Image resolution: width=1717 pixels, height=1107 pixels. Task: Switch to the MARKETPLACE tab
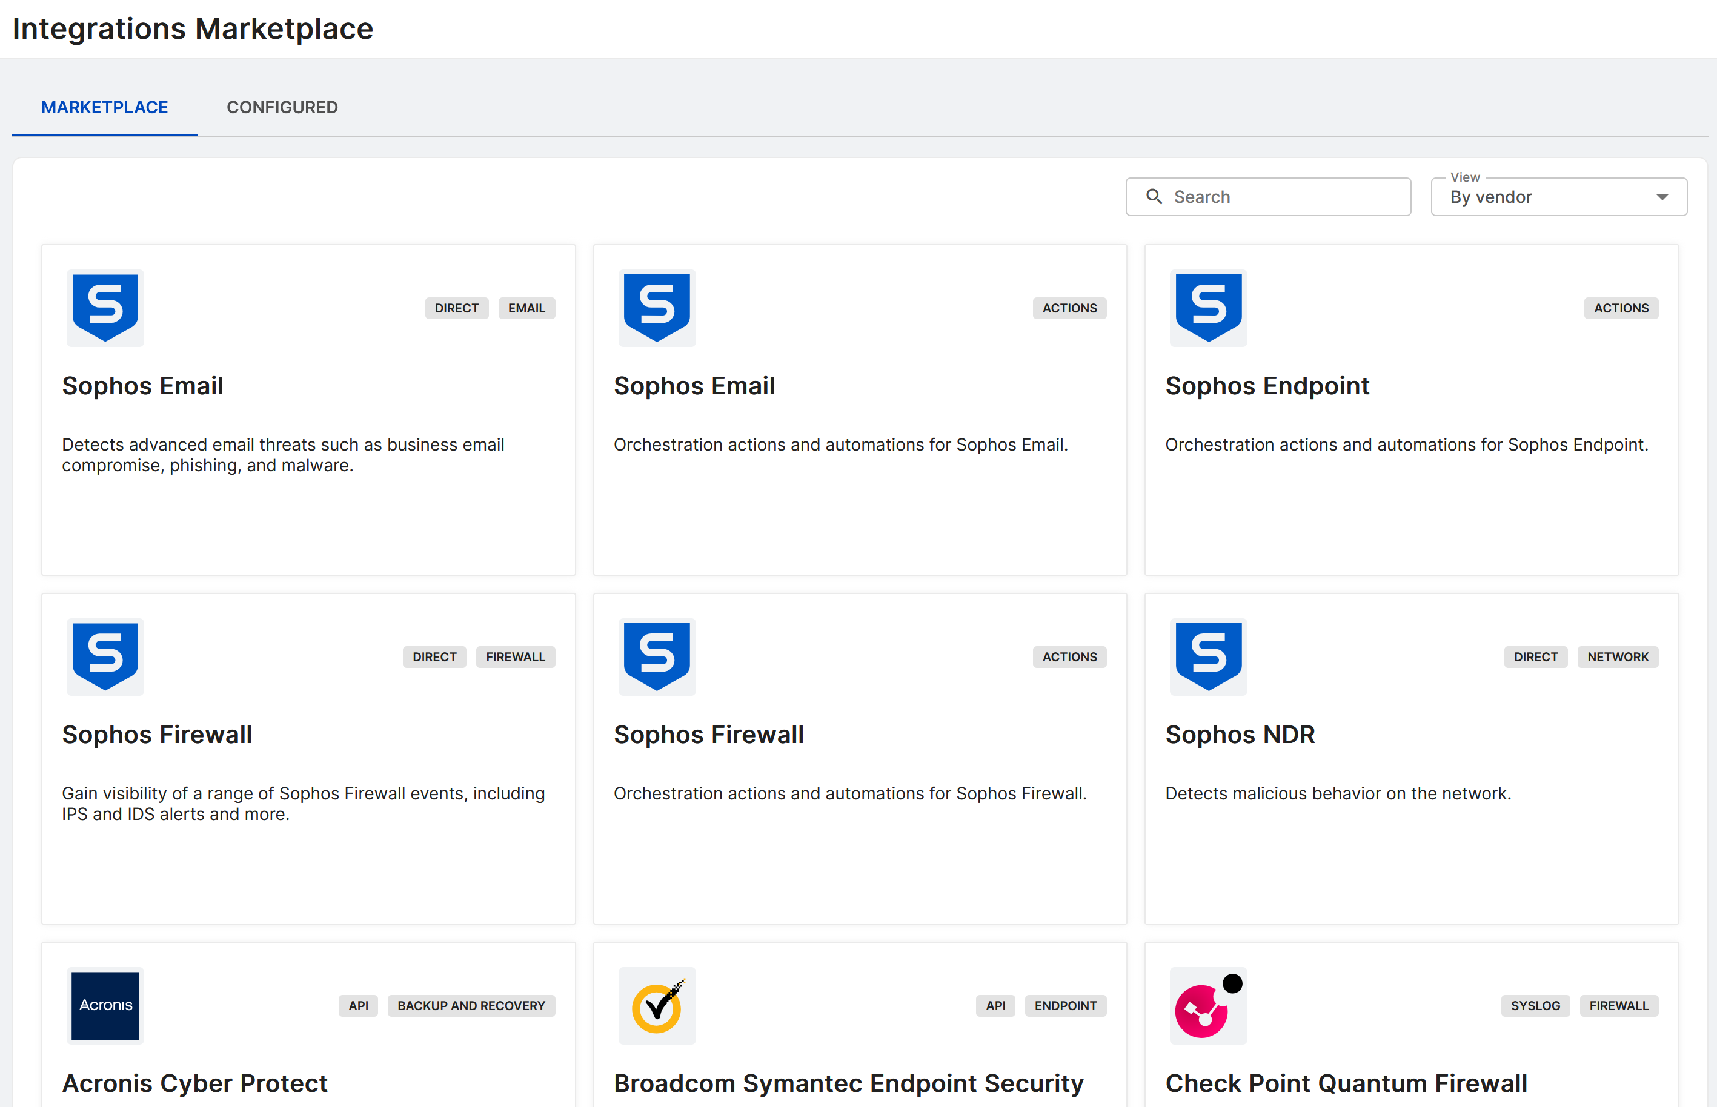click(105, 107)
